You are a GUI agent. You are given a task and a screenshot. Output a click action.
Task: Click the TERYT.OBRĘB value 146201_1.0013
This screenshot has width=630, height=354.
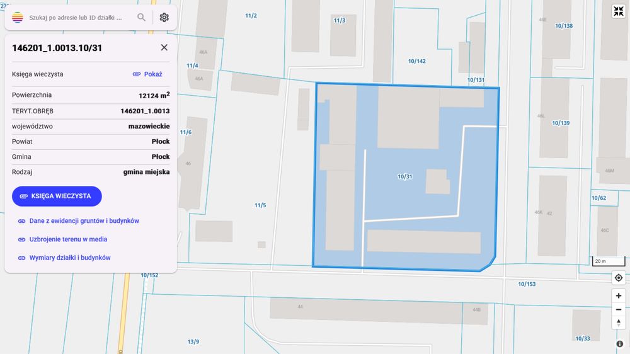pyautogui.click(x=145, y=111)
